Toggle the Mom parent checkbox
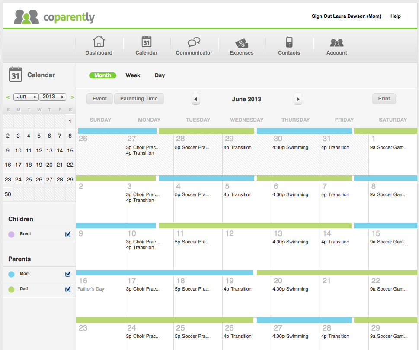 pos(68,274)
